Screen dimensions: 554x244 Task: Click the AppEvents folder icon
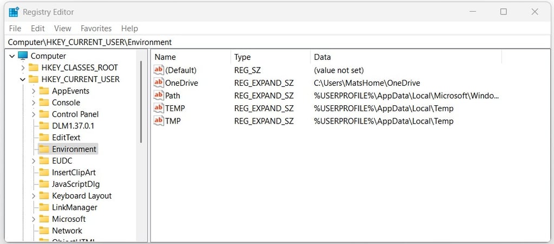tap(44, 91)
